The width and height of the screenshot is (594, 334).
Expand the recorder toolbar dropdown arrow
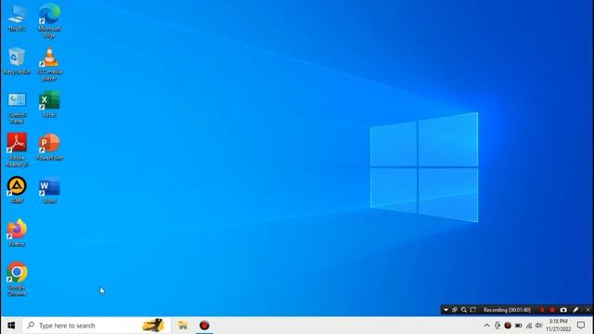[x=445, y=310]
